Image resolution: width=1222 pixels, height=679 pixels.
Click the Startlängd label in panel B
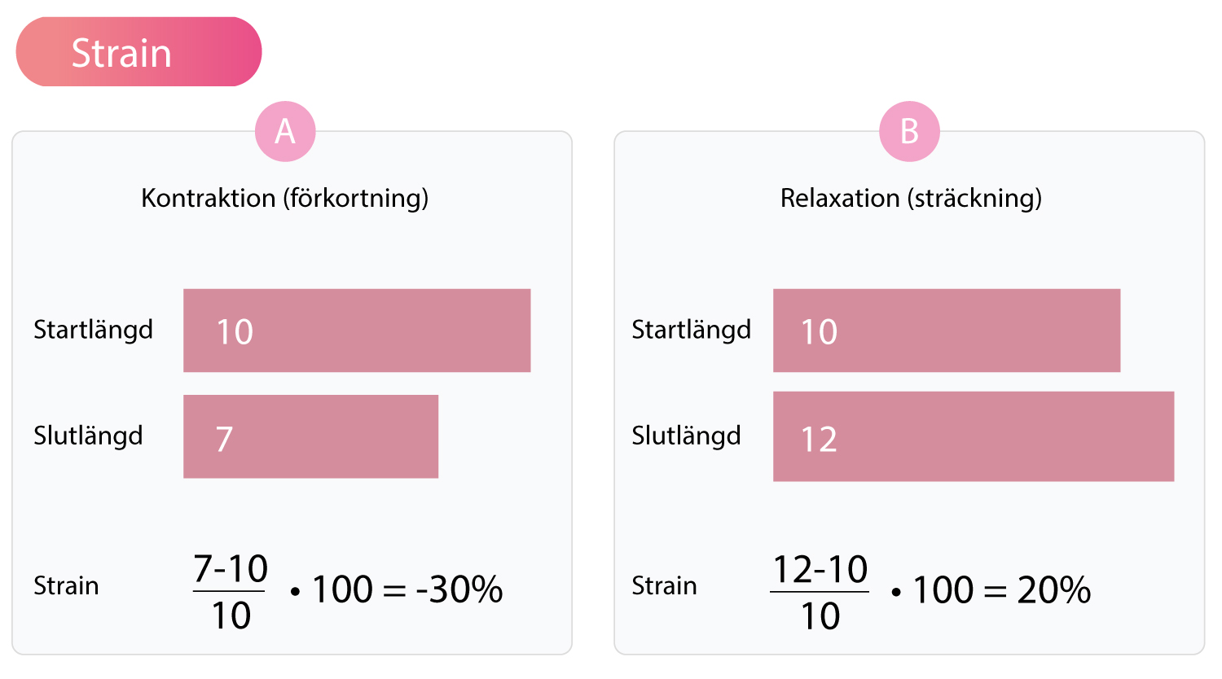pos(691,330)
